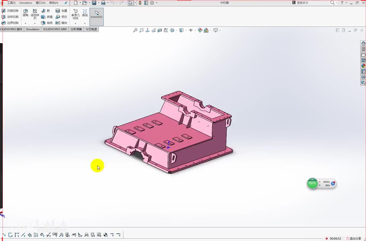Expand the Options gear dropdown arrow
The image size is (366, 241).
click(x=157, y=3)
